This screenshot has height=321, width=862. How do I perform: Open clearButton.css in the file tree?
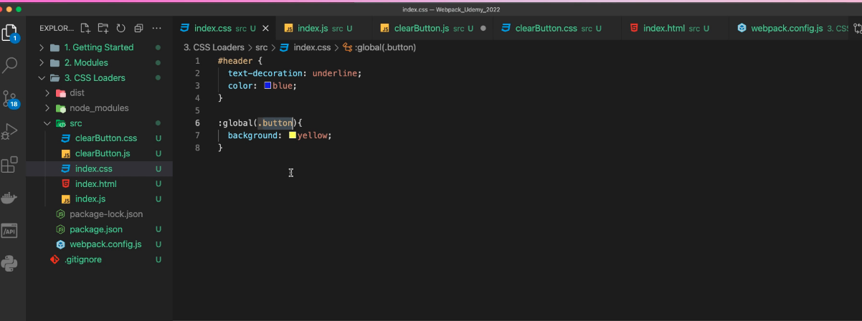coord(99,138)
